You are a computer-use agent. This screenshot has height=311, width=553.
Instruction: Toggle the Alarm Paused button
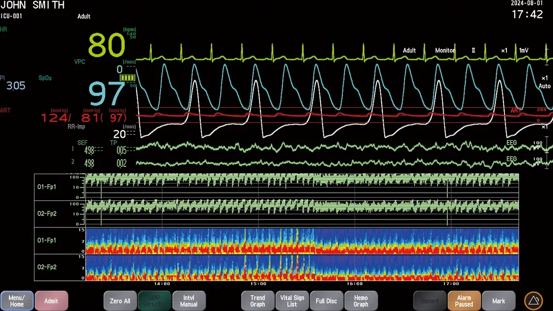(464, 301)
